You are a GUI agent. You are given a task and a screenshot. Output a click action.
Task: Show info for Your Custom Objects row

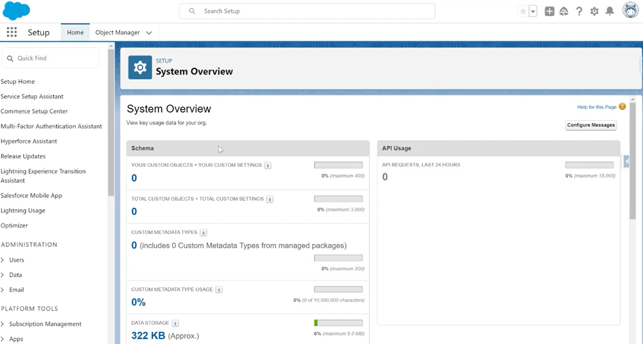click(268, 165)
